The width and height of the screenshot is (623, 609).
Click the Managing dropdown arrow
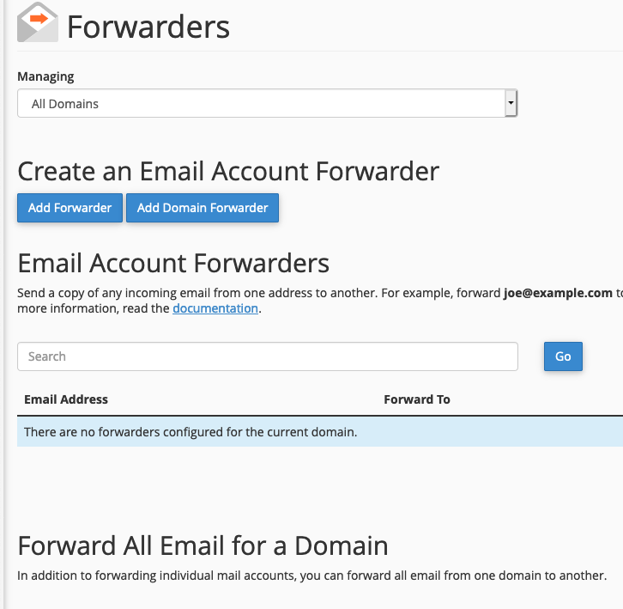point(511,104)
